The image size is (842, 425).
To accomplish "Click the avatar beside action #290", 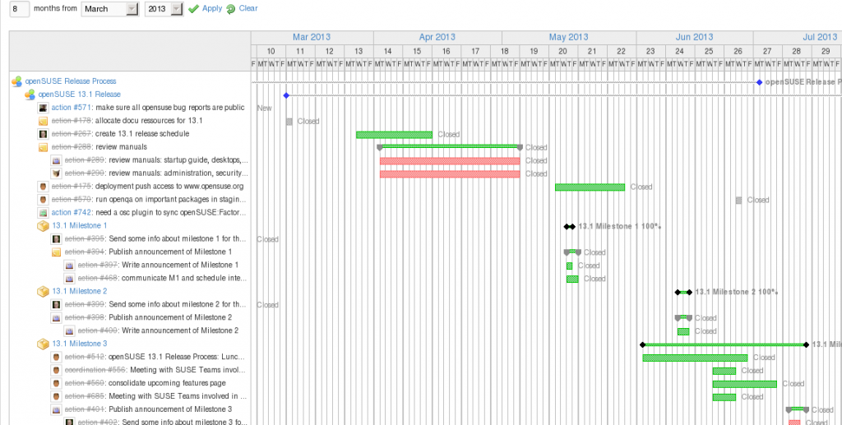I will pos(57,173).
